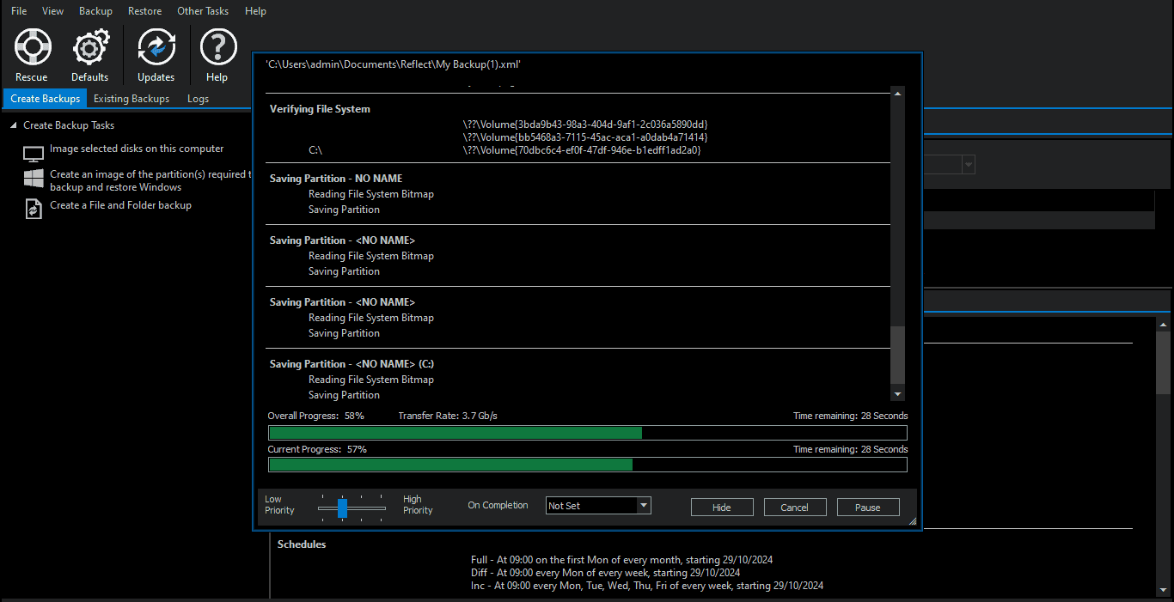Cancel the backup operation
Image resolution: width=1174 pixels, height=602 pixels.
pos(795,507)
